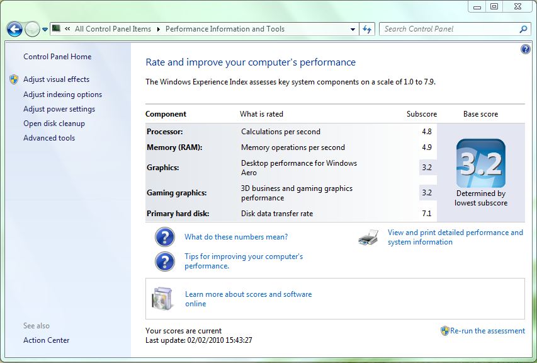The image size is (537, 363).
Task: Click the Primary hard disk subscore 7.1
Action: point(427,214)
